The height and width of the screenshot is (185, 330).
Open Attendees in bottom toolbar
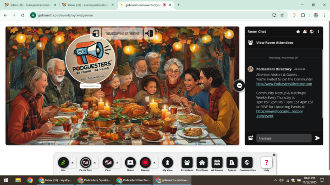tap(187, 162)
